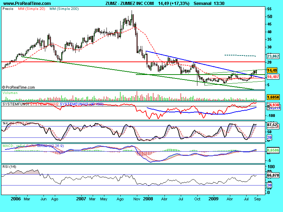Image resolution: width=283 pixels, height=212 pixels.
Task: Click the 1.685K volume value tag
Action: pyautogui.click(x=273, y=98)
